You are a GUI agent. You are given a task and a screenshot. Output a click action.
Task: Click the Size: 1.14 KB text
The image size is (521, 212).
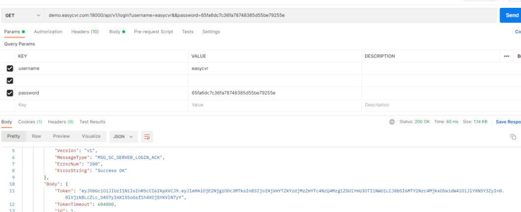pos(475,122)
